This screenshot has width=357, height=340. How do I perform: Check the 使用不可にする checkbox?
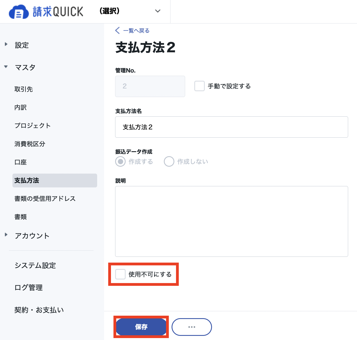[x=120, y=274]
